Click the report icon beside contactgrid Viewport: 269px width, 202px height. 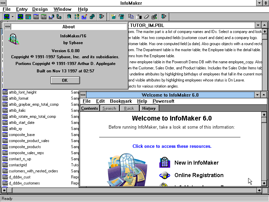5,165
